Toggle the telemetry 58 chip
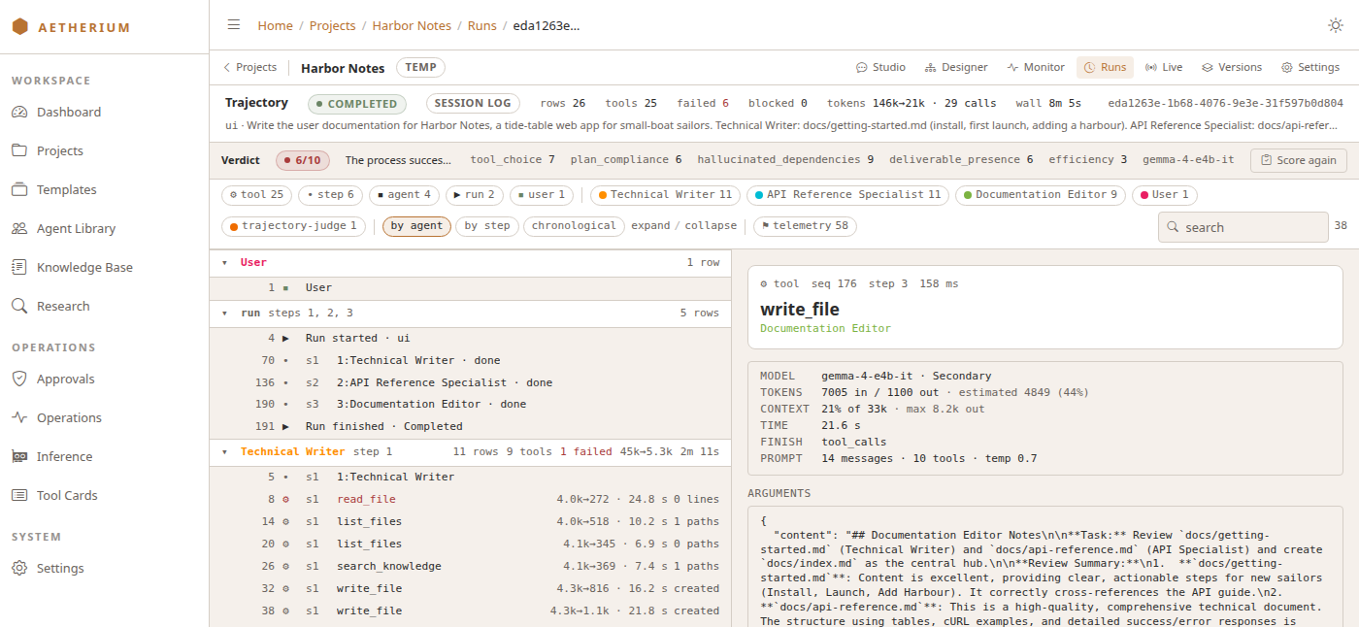The image size is (1359, 627). (805, 226)
